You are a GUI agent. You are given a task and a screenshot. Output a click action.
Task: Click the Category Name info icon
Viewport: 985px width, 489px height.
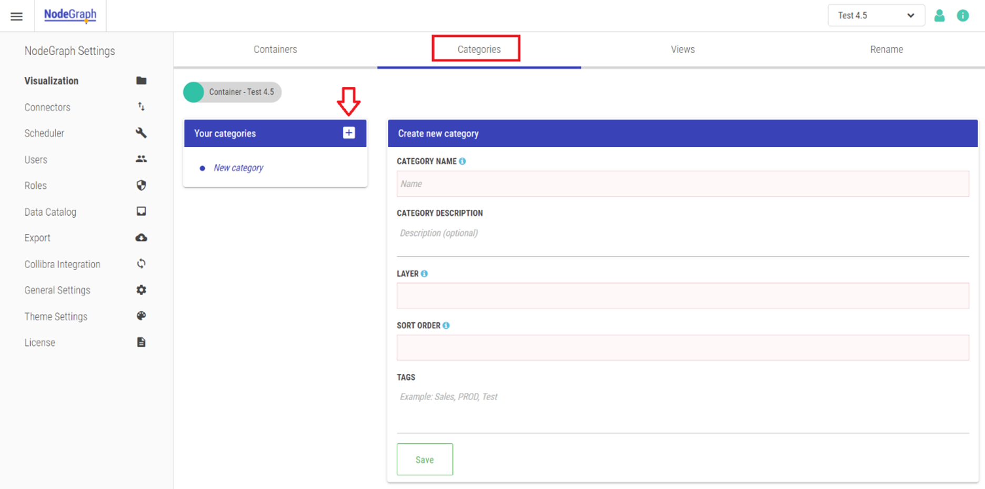pos(462,161)
